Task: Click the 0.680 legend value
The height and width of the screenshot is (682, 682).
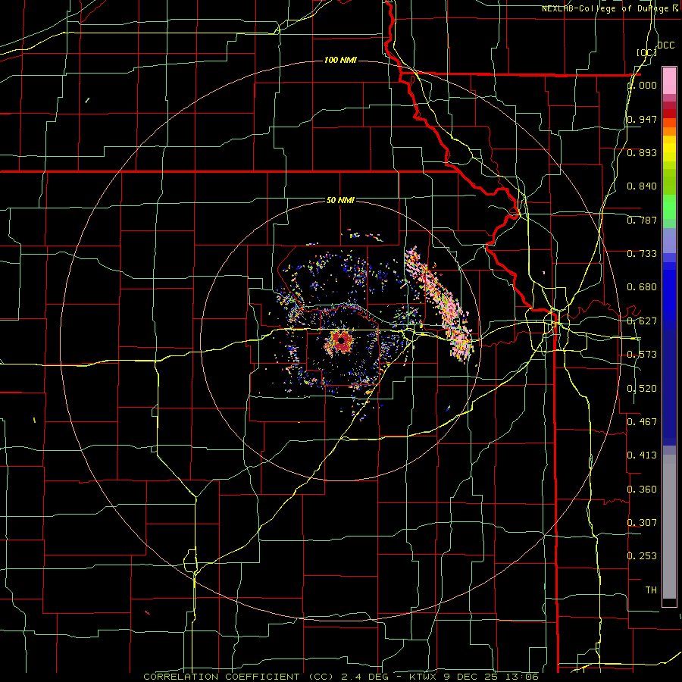Action: (x=642, y=287)
